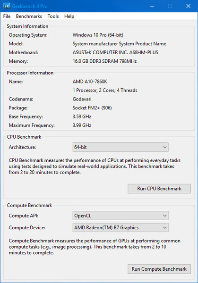Minimize the Geekbench 4 Pro window

click(152, 6)
